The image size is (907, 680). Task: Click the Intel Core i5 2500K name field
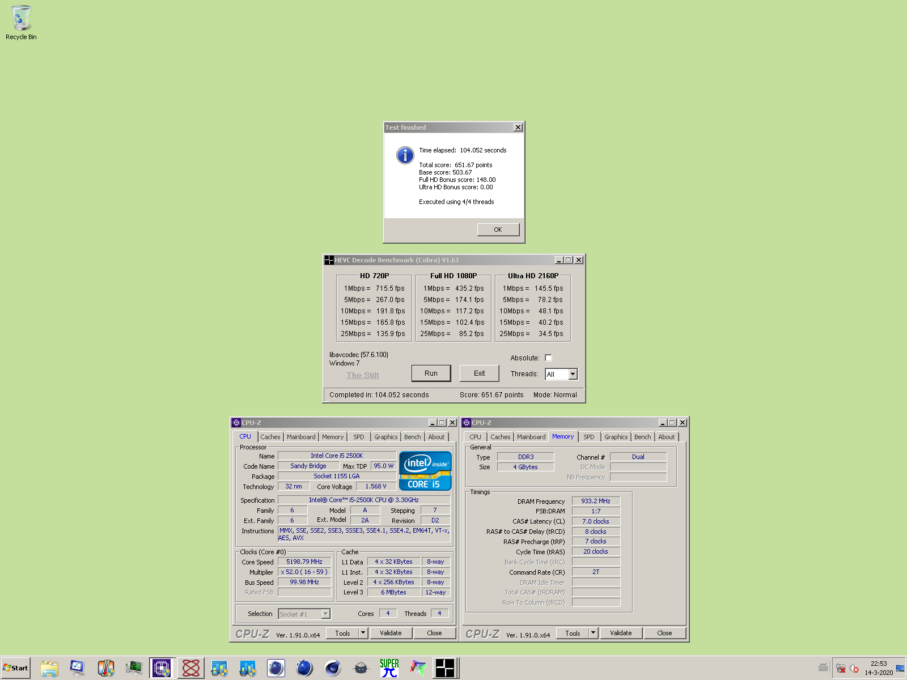pos(337,456)
